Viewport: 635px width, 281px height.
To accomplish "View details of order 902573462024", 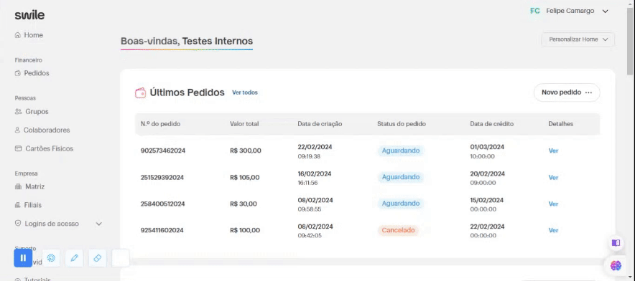I will (553, 151).
